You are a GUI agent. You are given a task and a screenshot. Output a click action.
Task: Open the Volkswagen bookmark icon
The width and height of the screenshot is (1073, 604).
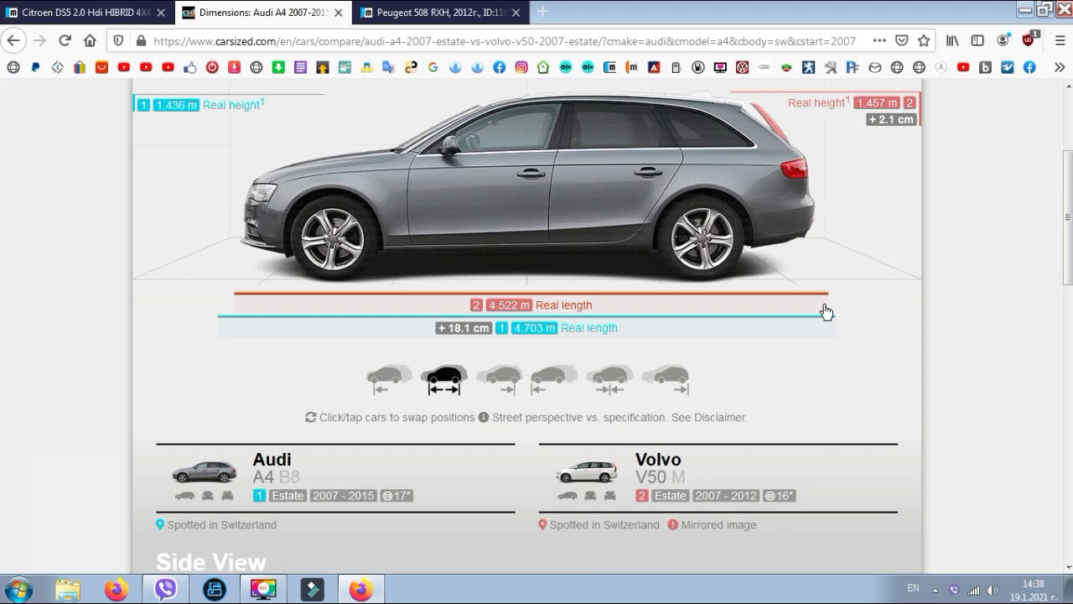(743, 67)
